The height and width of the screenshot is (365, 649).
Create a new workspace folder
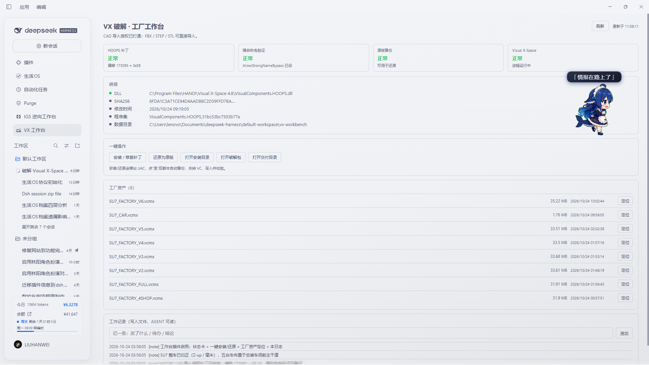coord(77,146)
